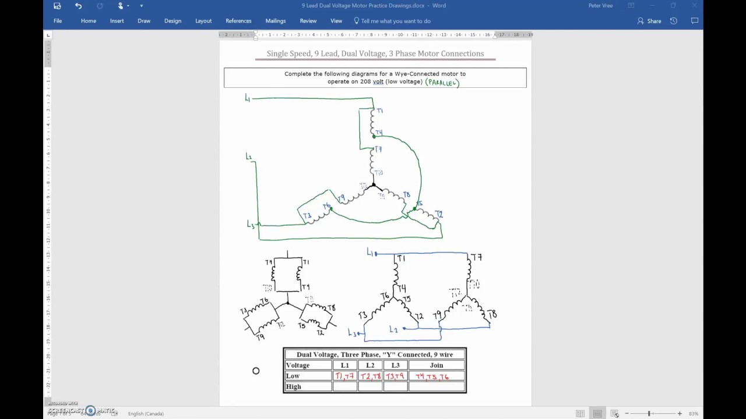Image resolution: width=746 pixels, height=419 pixels.
Task: Click the 'Join' table header cell
Action: point(437,365)
